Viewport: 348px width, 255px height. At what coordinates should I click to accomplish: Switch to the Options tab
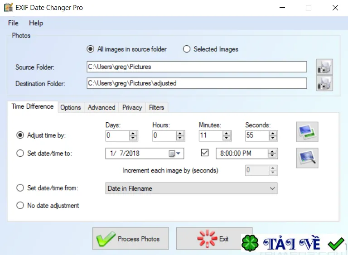[x=71, y=107]
